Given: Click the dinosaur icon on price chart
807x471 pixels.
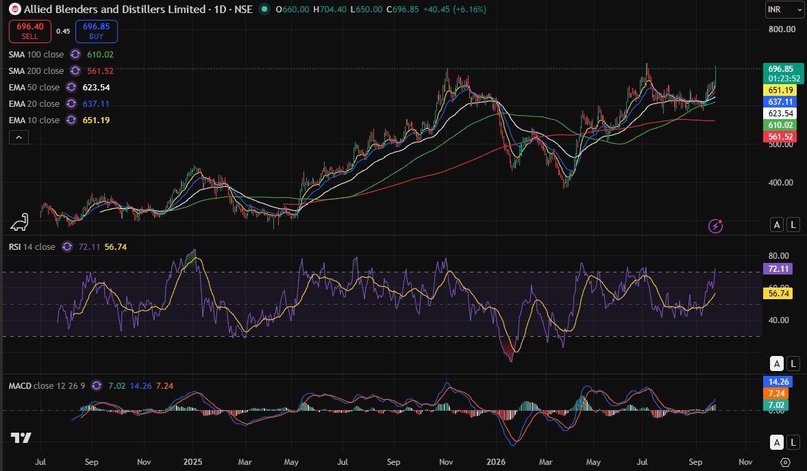Looking at the screenshot, I should [20, 222].
